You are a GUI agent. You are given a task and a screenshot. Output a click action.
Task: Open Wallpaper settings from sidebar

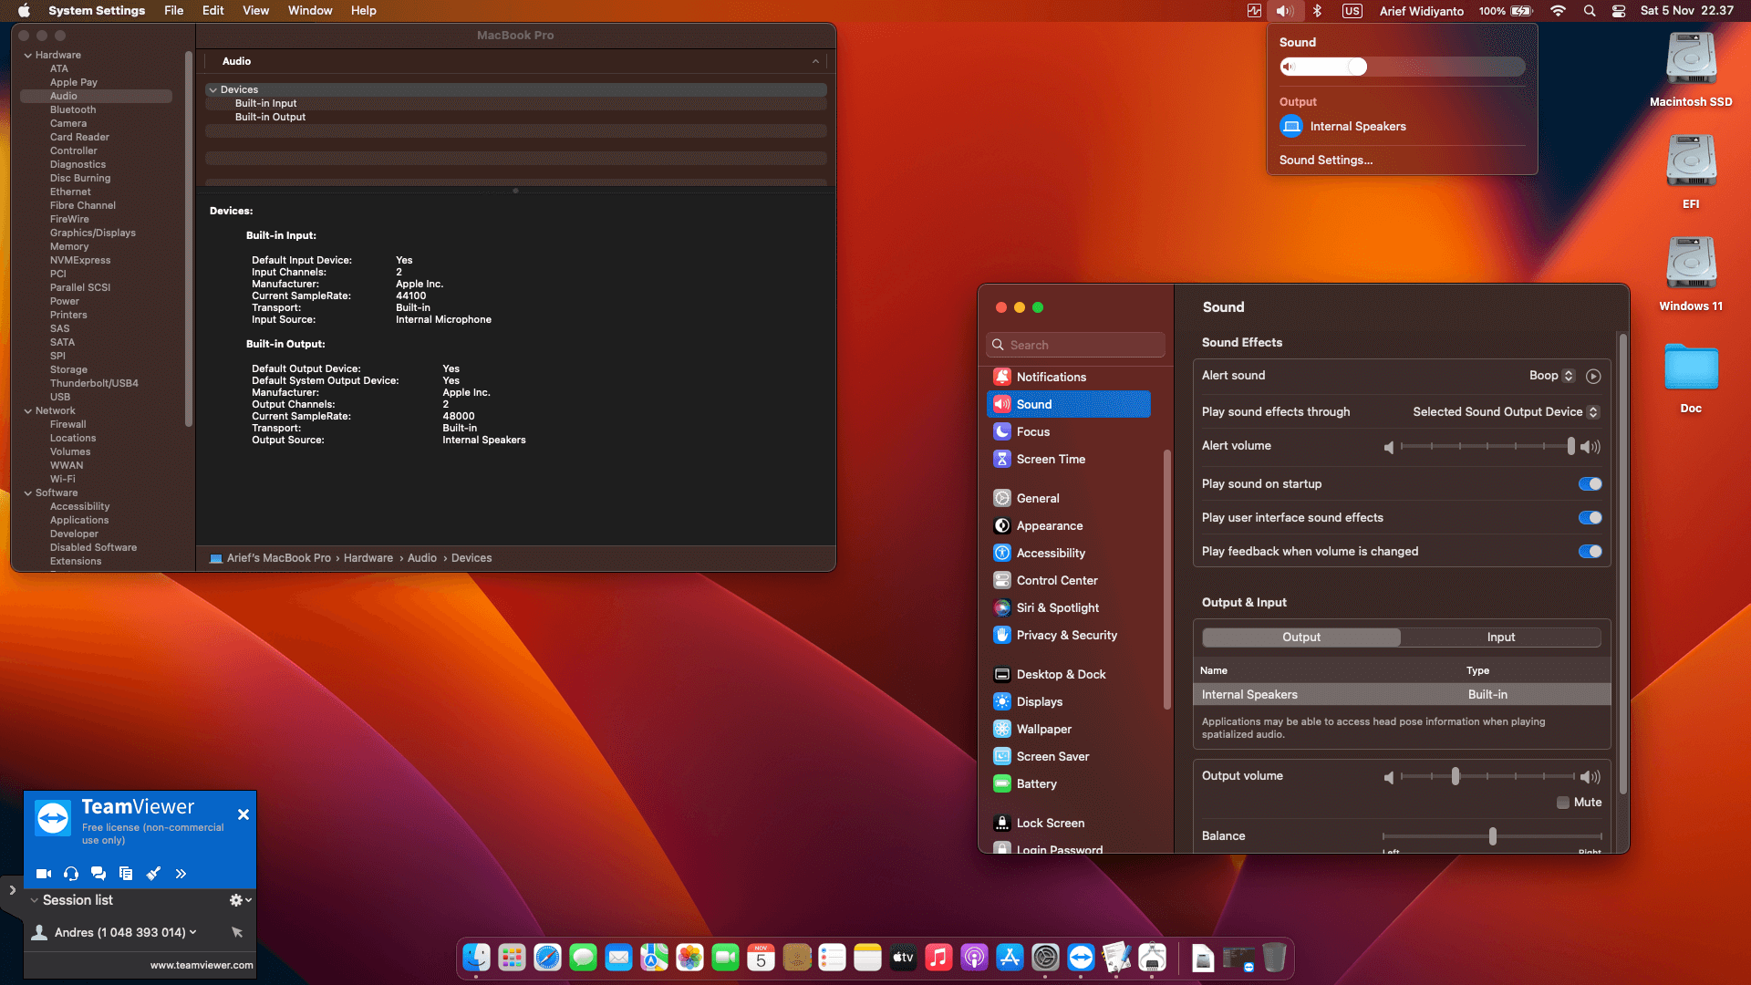(x=1043, y=729)
